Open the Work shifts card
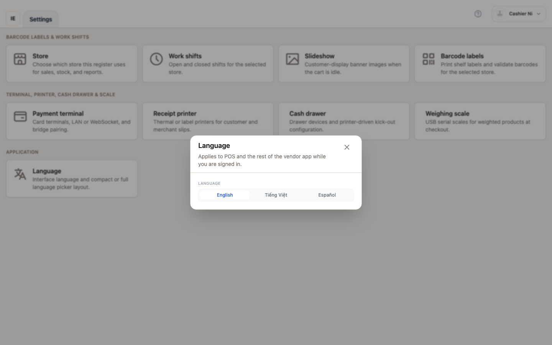 pyautogui.click(x=208, y=64)
